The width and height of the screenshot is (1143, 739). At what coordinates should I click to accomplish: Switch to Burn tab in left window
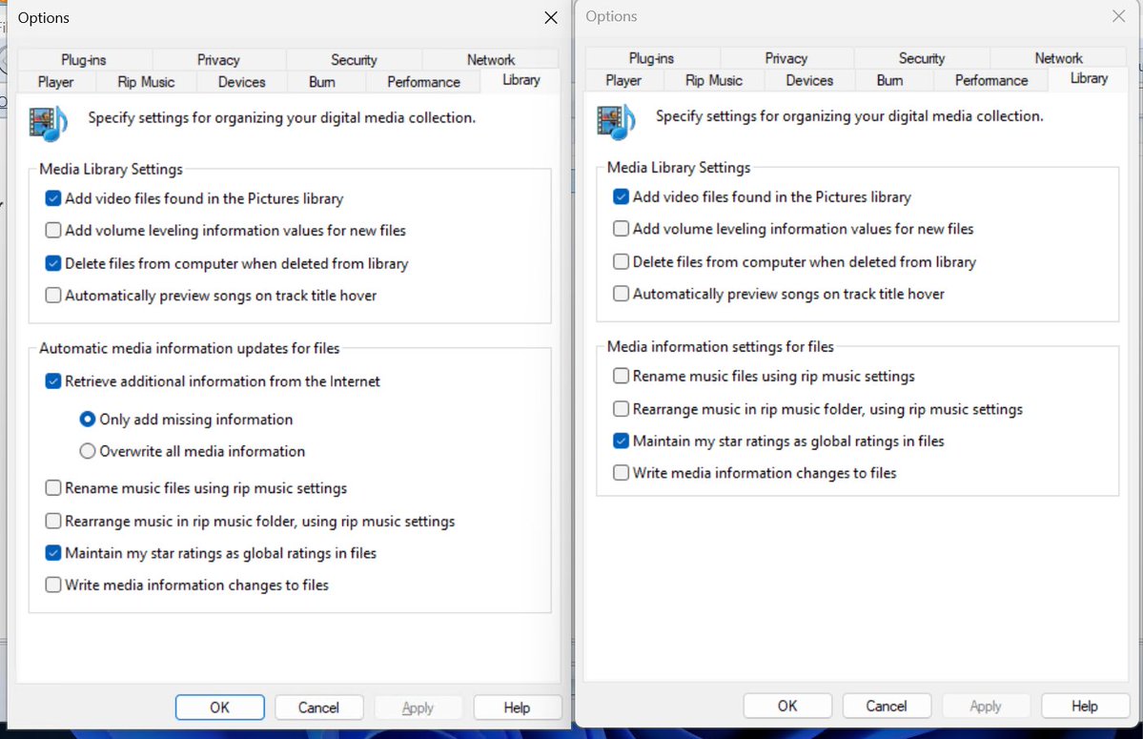(322, 82)
